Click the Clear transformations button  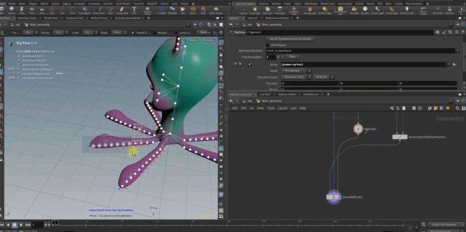pyautogui.click(x=292, y=57)
